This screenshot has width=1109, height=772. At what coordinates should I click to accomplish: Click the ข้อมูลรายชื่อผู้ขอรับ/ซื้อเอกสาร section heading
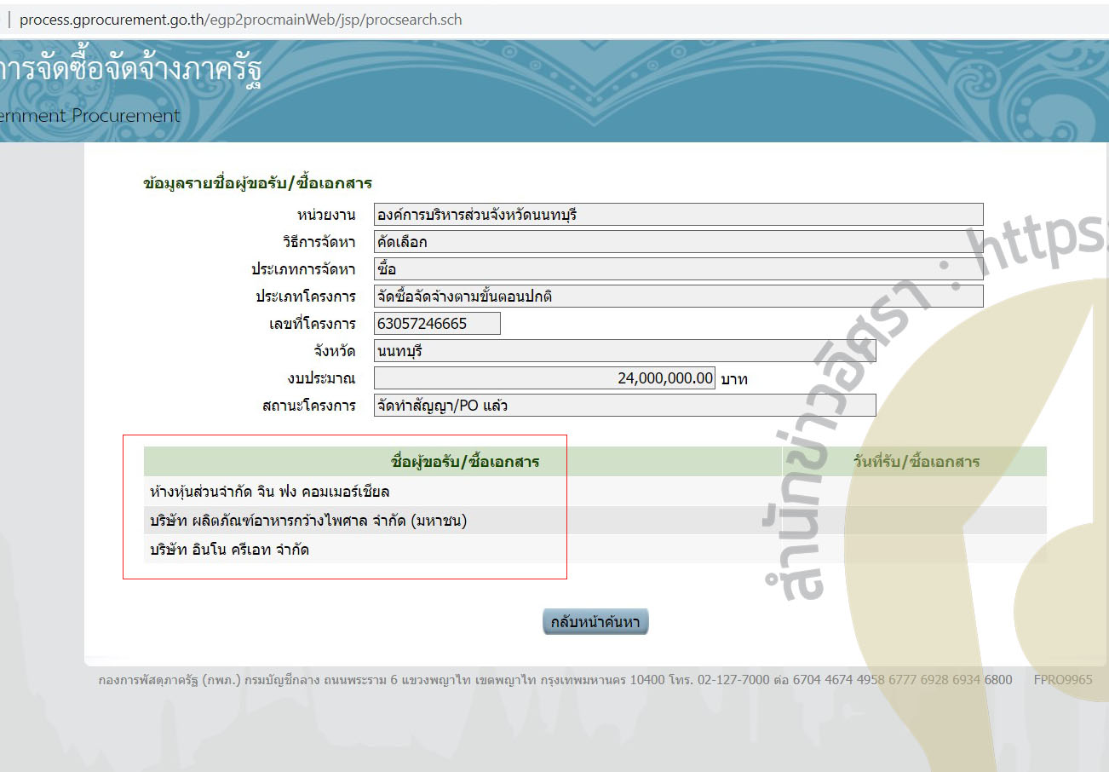[x=258, y=183]
